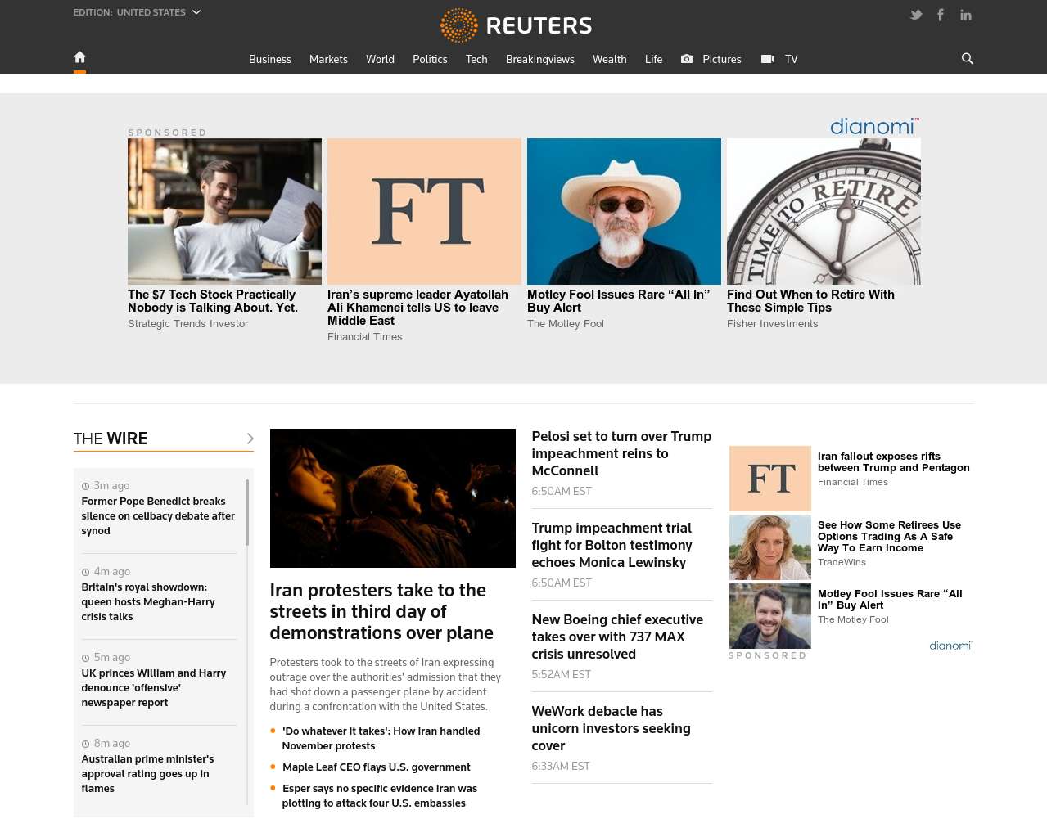Open the World menu
Image resolution: width=1047 pixels, height=837 pixels.
coord(380,59)
